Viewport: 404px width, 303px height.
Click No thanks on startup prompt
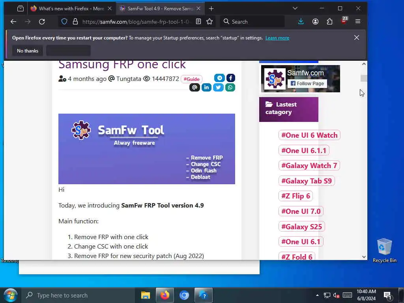coord(28,51)
